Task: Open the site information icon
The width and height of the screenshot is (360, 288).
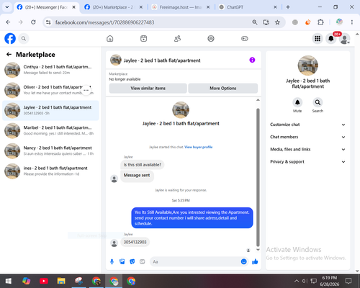Action: coord(48,22)
